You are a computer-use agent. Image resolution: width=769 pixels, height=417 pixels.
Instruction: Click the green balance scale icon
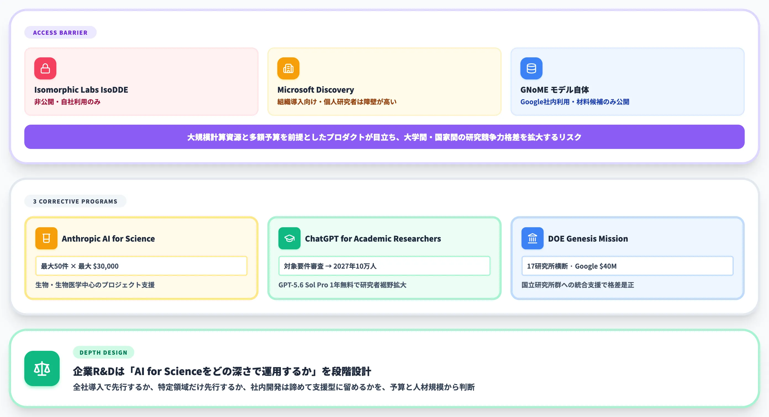[x=42, y=368]
